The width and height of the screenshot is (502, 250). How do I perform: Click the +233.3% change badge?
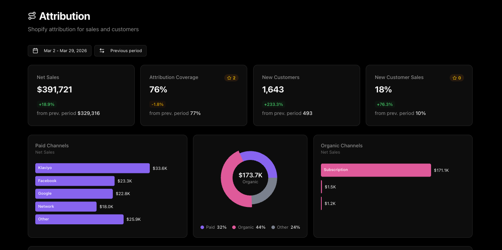(x=273, y=105)
